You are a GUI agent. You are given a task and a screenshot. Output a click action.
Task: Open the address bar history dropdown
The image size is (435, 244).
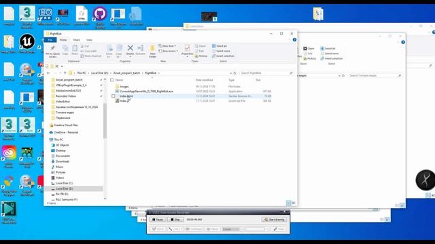click(230, 73)
